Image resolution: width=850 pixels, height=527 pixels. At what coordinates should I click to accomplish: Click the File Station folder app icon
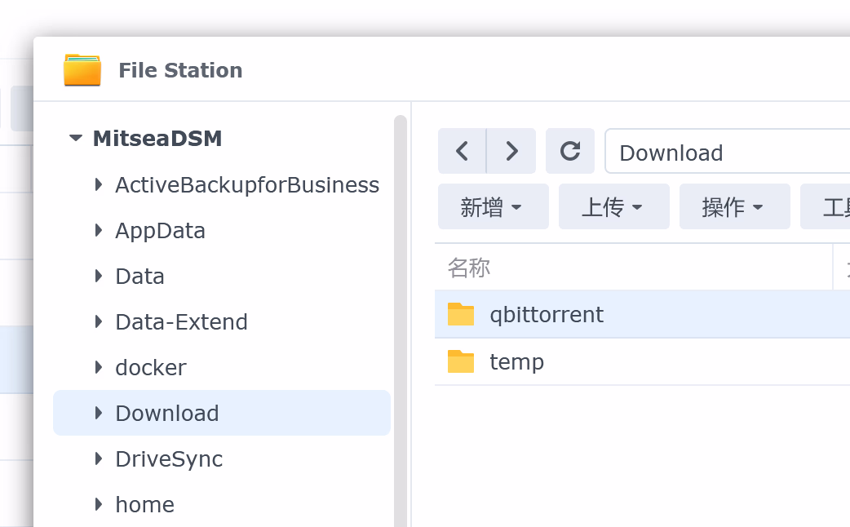click(82, 70)
